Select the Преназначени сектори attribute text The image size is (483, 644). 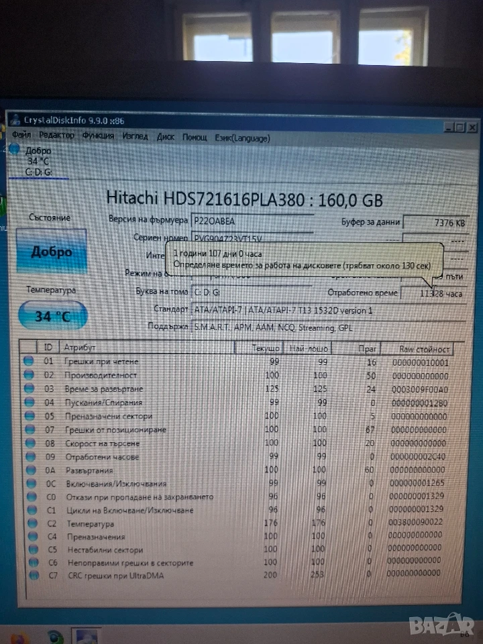tap(109, 416)
